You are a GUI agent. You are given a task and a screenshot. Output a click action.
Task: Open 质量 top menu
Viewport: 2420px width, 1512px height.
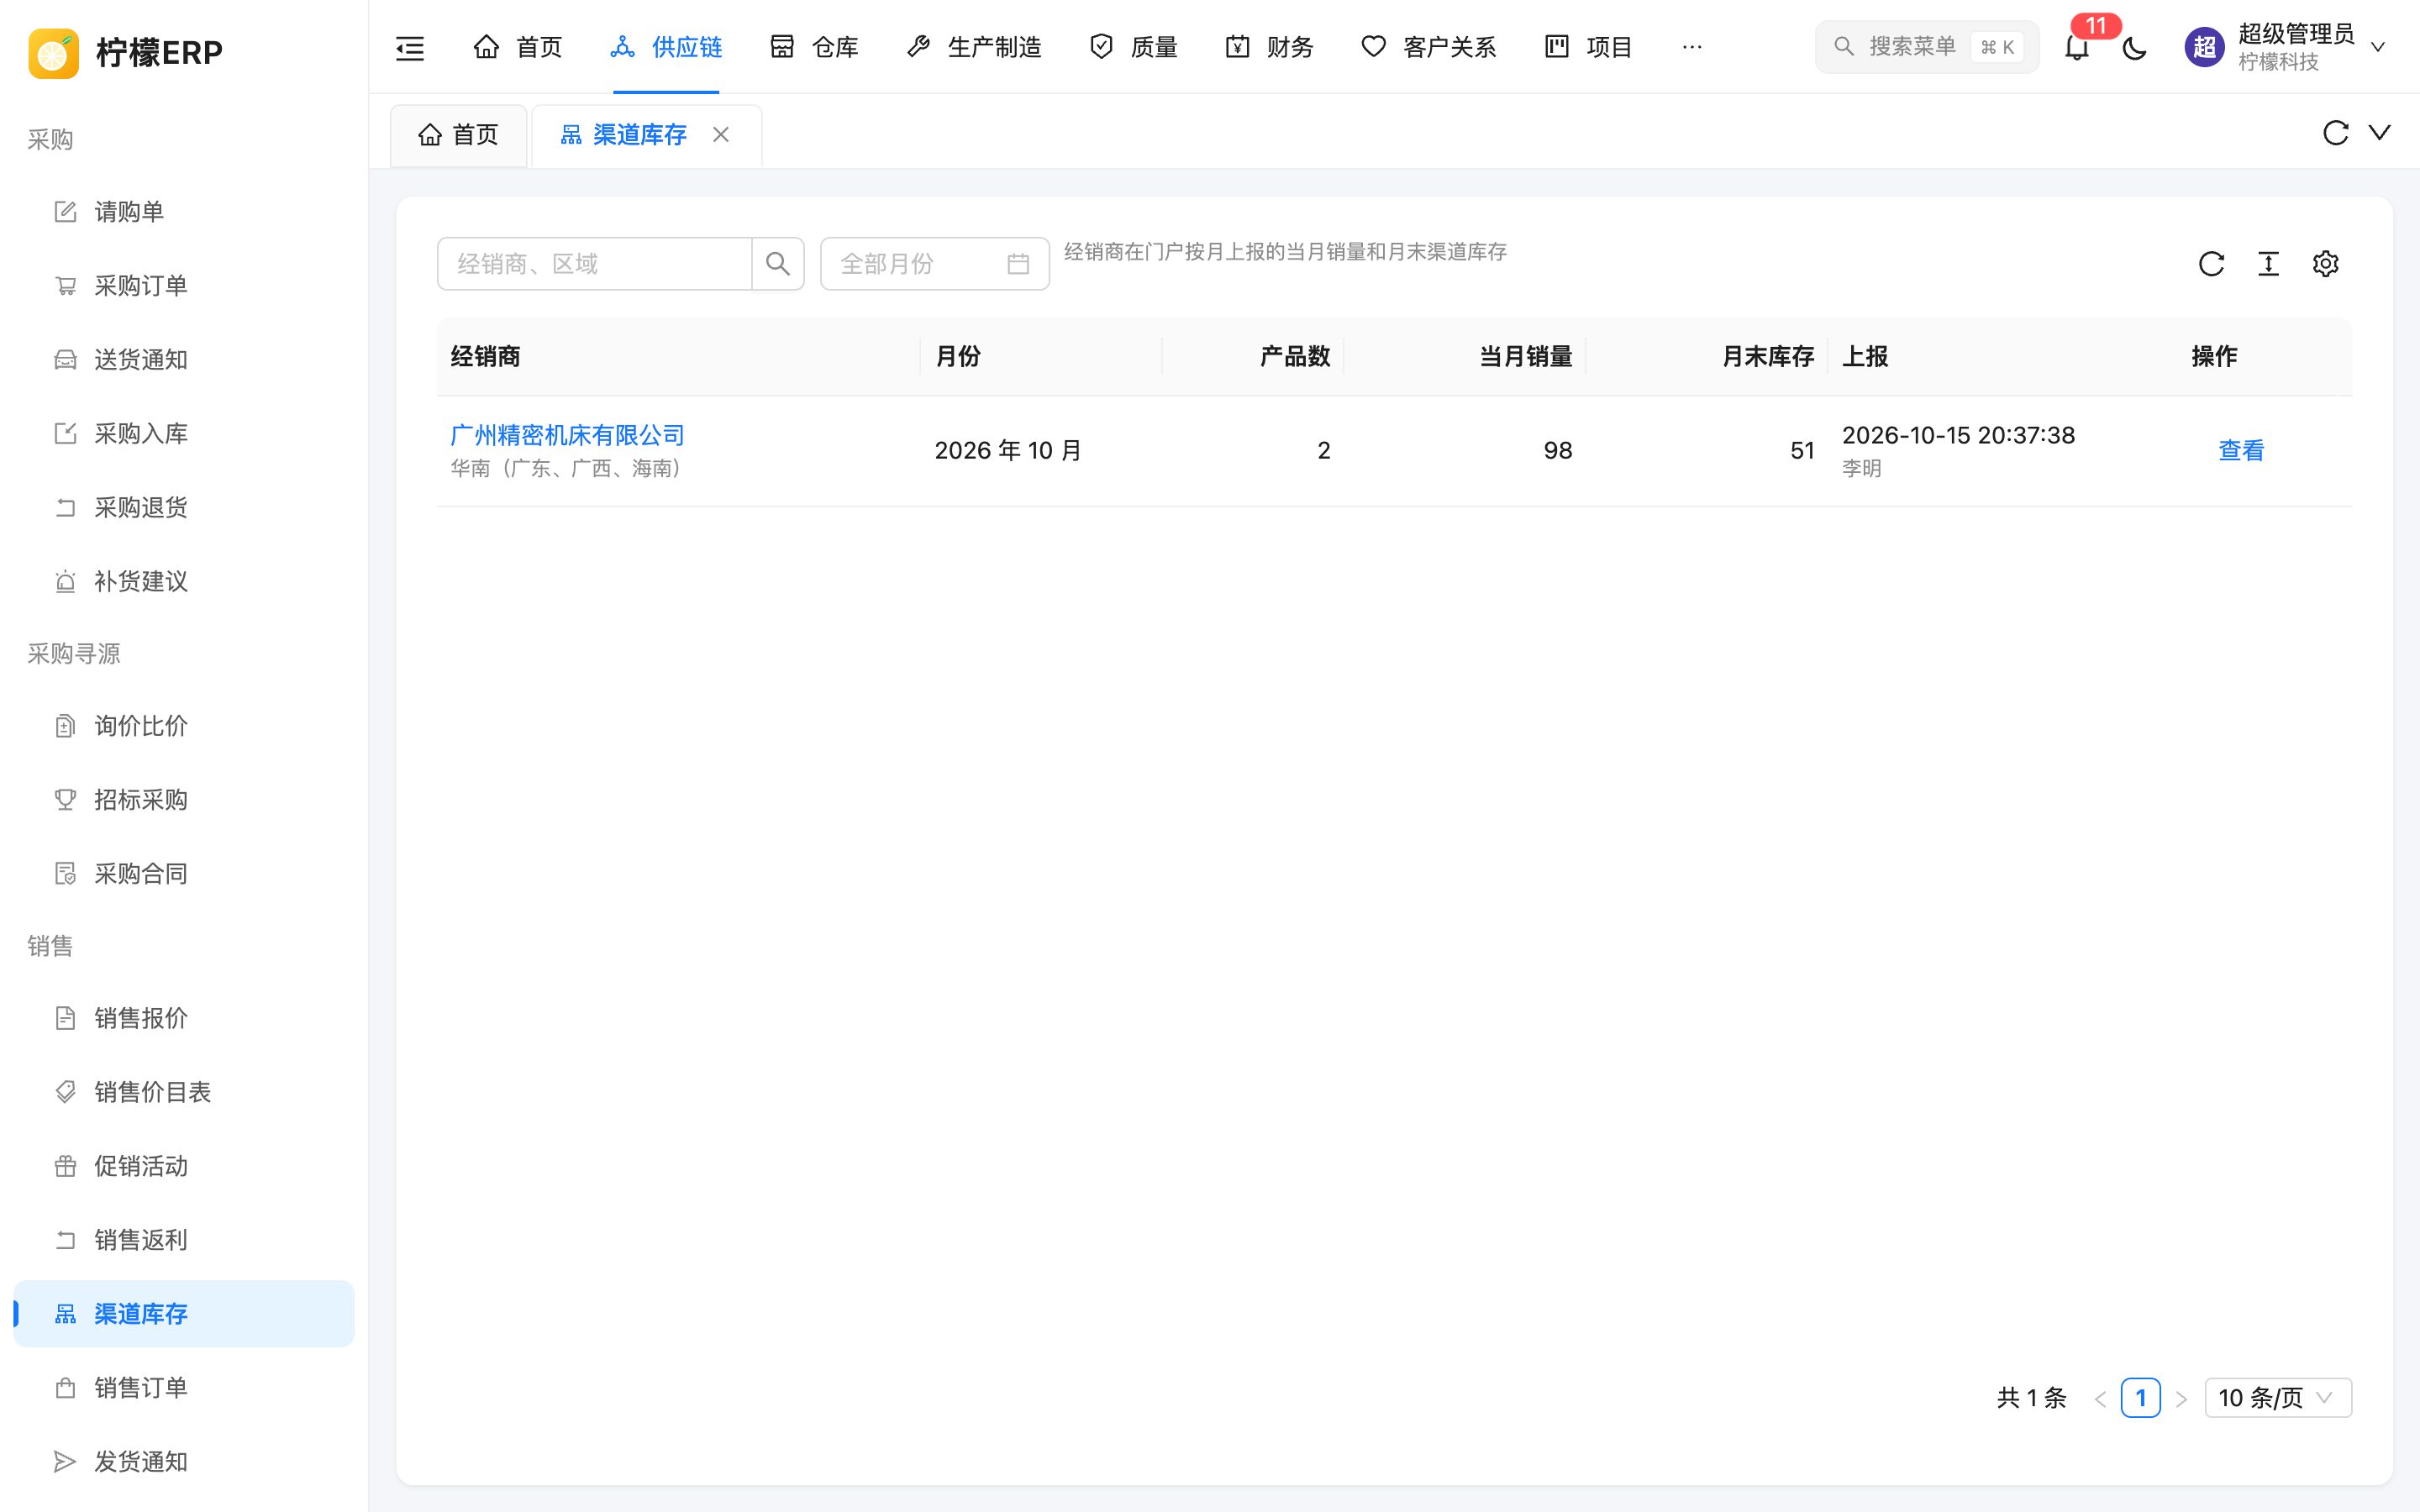coord(1133,47)
